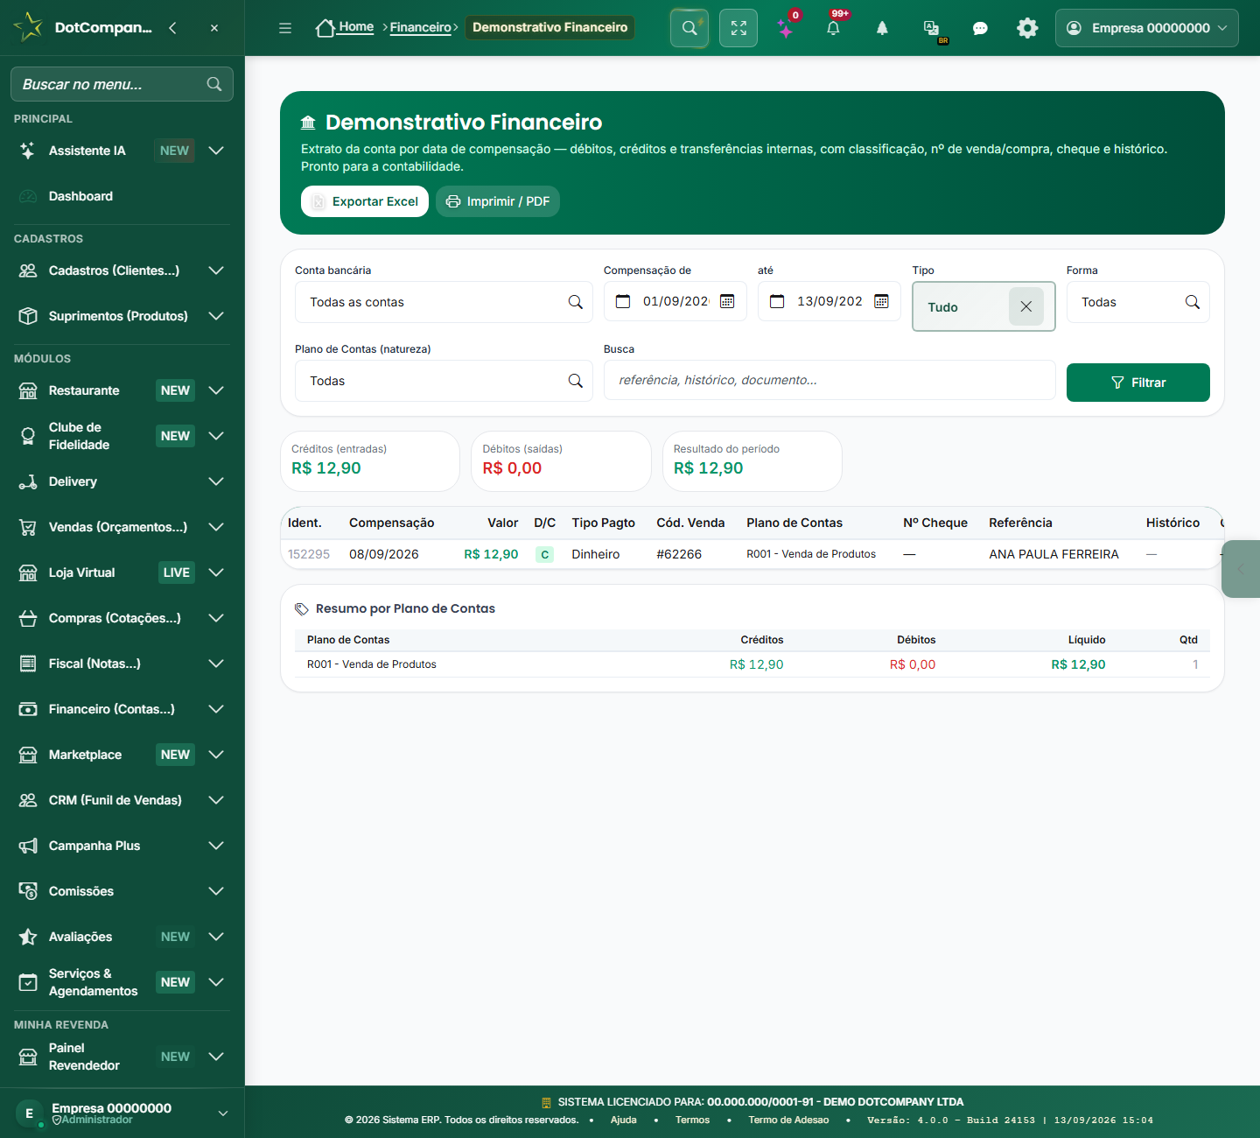Open the Financeiro (Contas...) menu item
This screenshot has height=1138, width=1260.
point(122,709)
